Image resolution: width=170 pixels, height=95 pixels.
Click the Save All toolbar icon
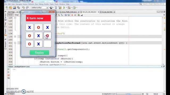point(19,8)
